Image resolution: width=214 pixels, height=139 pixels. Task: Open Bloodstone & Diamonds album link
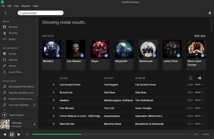coord(149,124)
